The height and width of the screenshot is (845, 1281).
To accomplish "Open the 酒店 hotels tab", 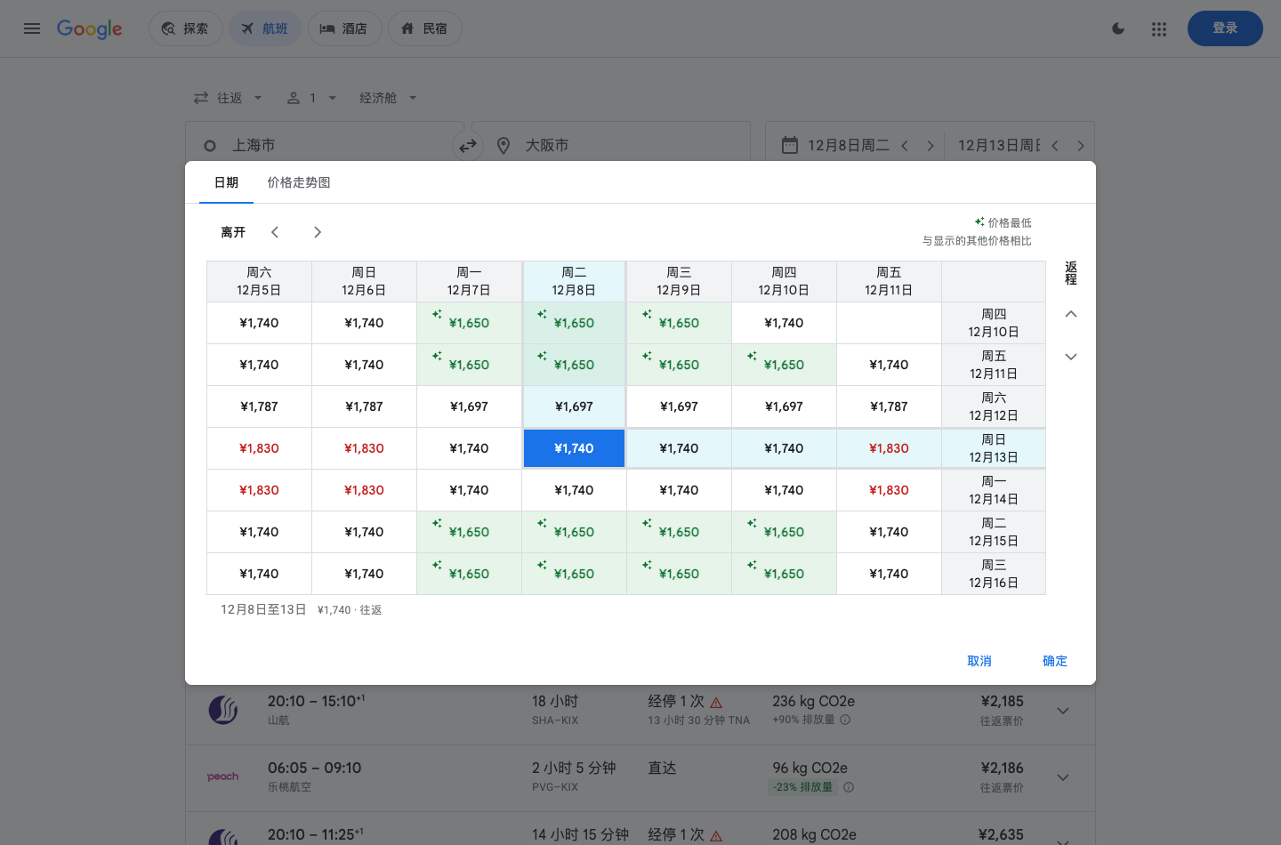I will coord(344,28).
